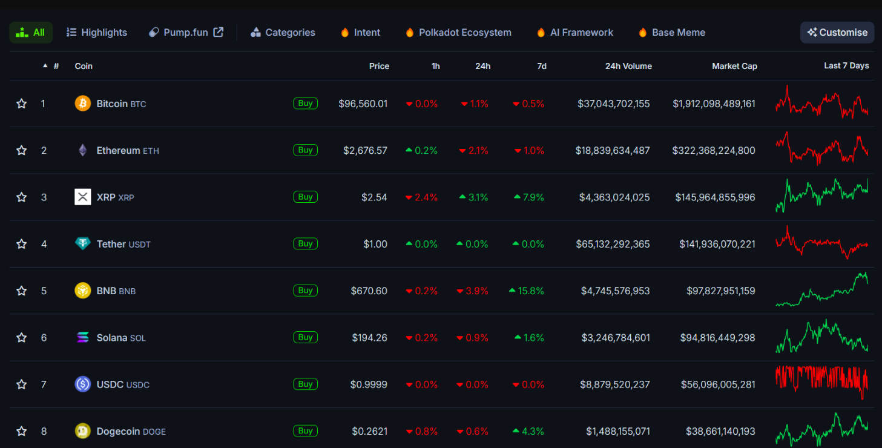The width and height of the screenshot is (882, 448).
Task: Click Buy button for Dogecoin
Action: tap(306, 431)
